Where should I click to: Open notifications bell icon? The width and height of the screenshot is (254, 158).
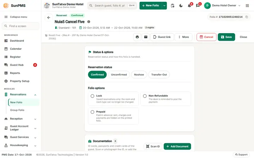(189, 6)
